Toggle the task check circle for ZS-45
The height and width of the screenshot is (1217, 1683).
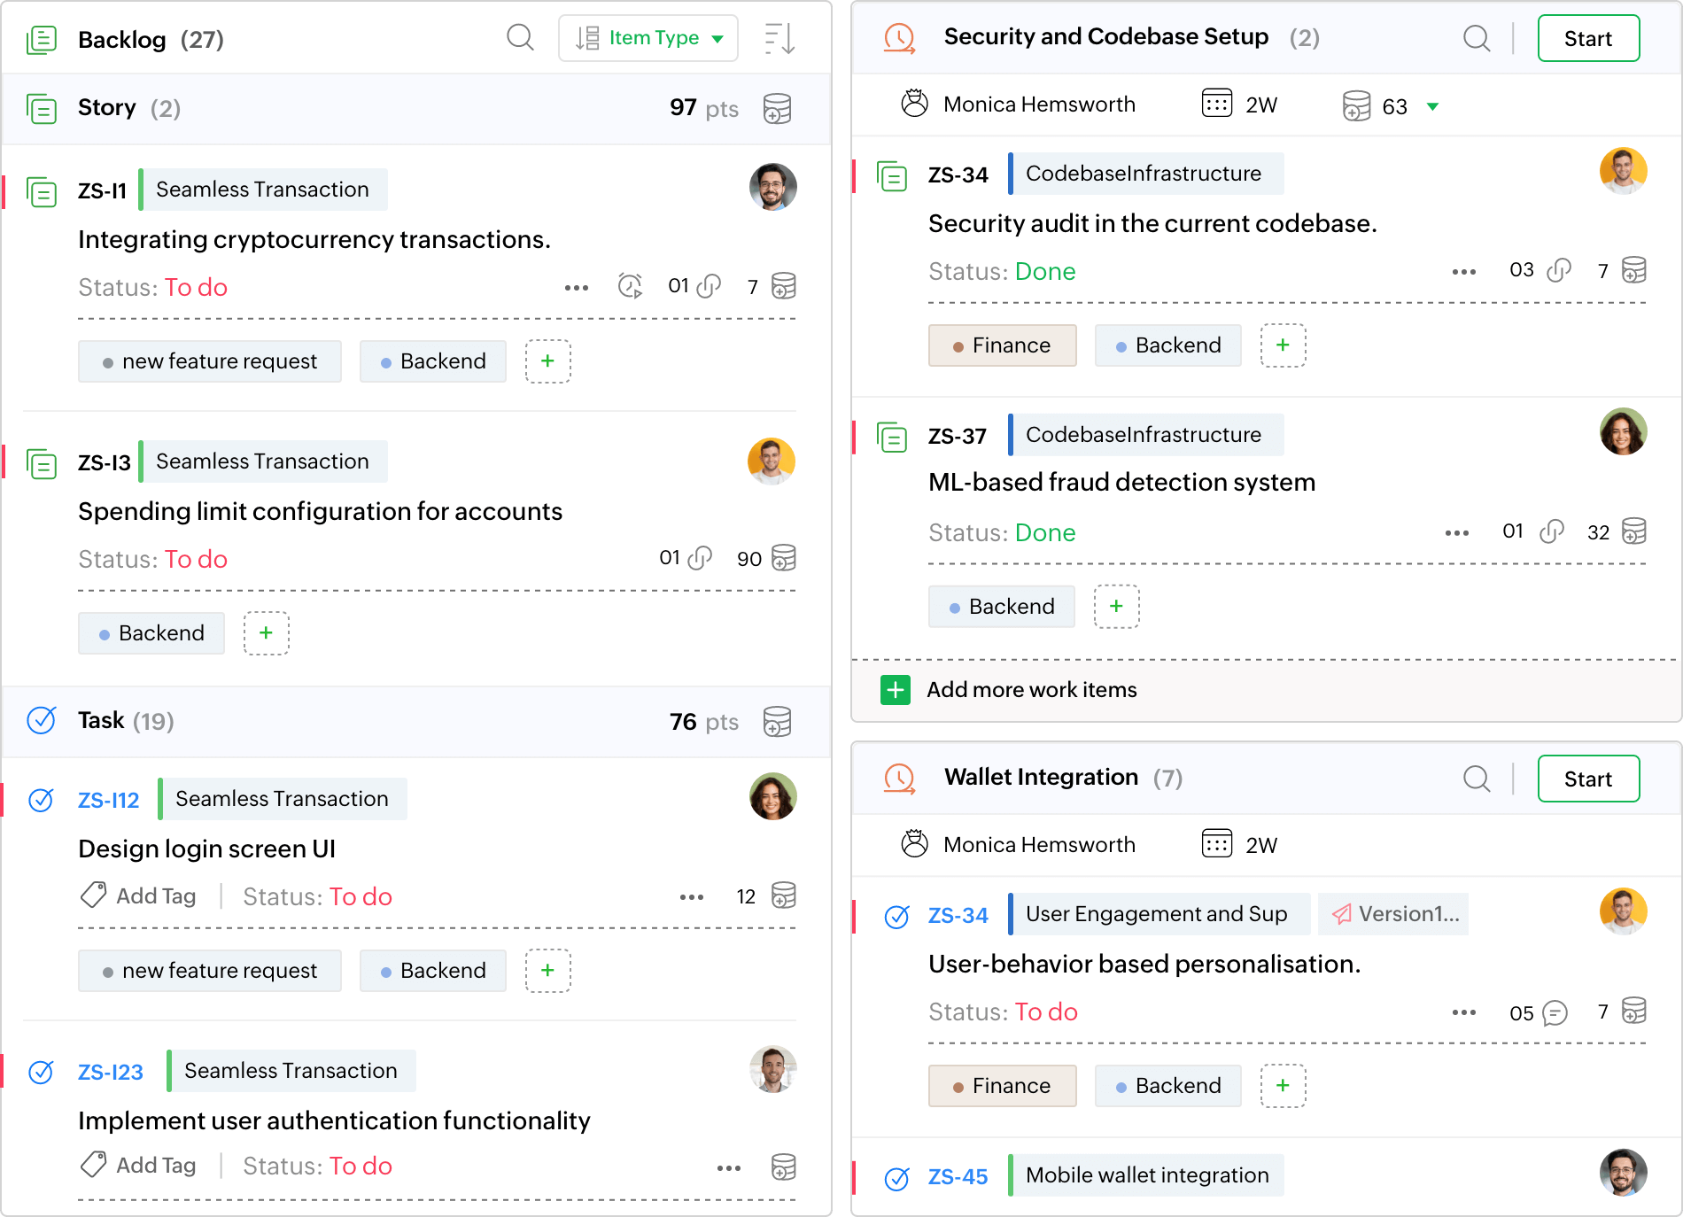tap(897, 1178)
